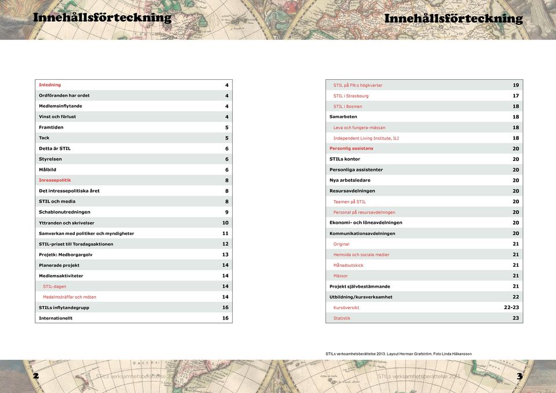The image size is (556, 393).
Task: Select 'Ordföranden har ordet' row
Action: click(x=134, y=96)
